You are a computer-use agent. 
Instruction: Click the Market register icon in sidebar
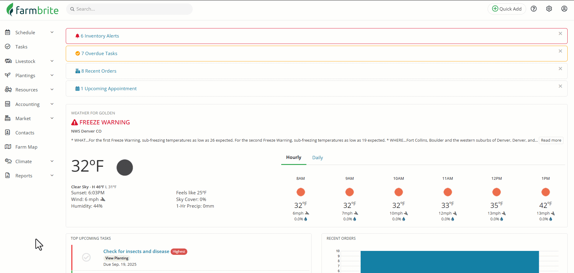[8, 118]
